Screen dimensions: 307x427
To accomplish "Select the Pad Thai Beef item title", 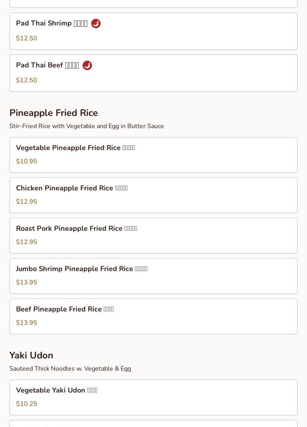I will pyautogui.click(x=47, y=65).
